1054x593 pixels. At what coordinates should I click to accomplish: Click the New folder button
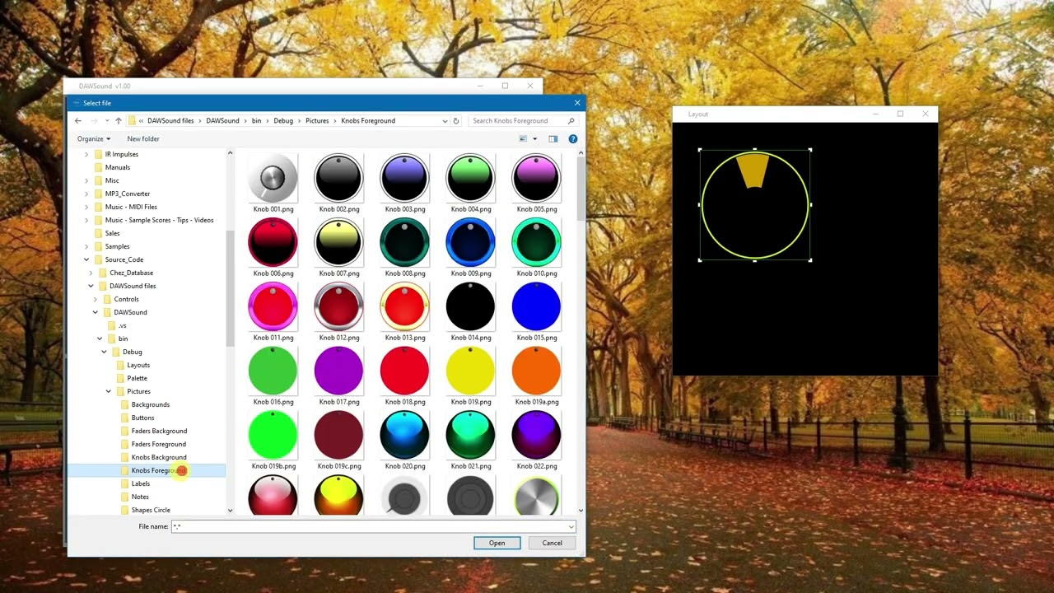pos(143,139)
